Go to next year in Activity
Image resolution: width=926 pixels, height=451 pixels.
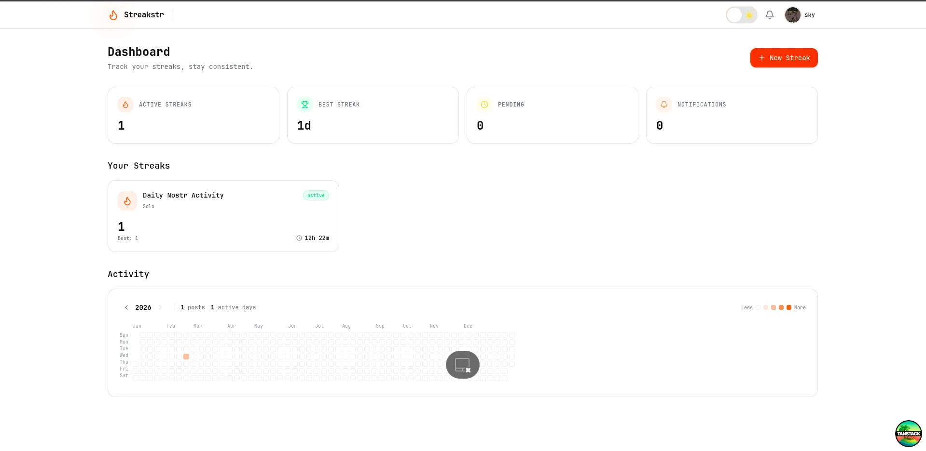tap(160, 307)
